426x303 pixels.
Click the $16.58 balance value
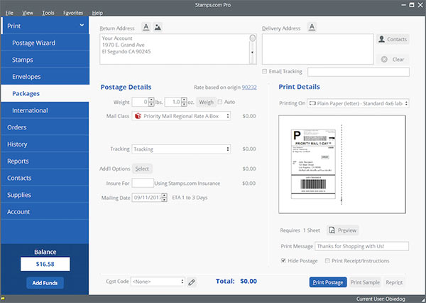tap(45, 264)
